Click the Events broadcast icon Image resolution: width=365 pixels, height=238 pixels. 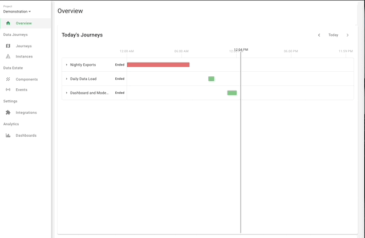click(x=8, y=89)
